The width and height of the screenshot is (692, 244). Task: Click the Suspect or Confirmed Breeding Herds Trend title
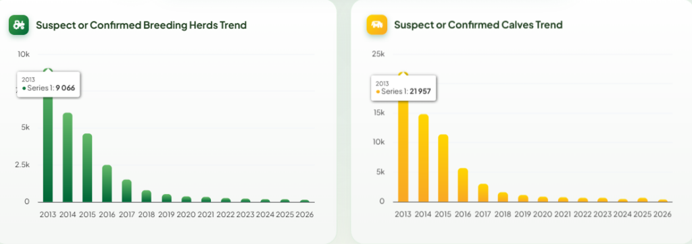click(141, 25)
